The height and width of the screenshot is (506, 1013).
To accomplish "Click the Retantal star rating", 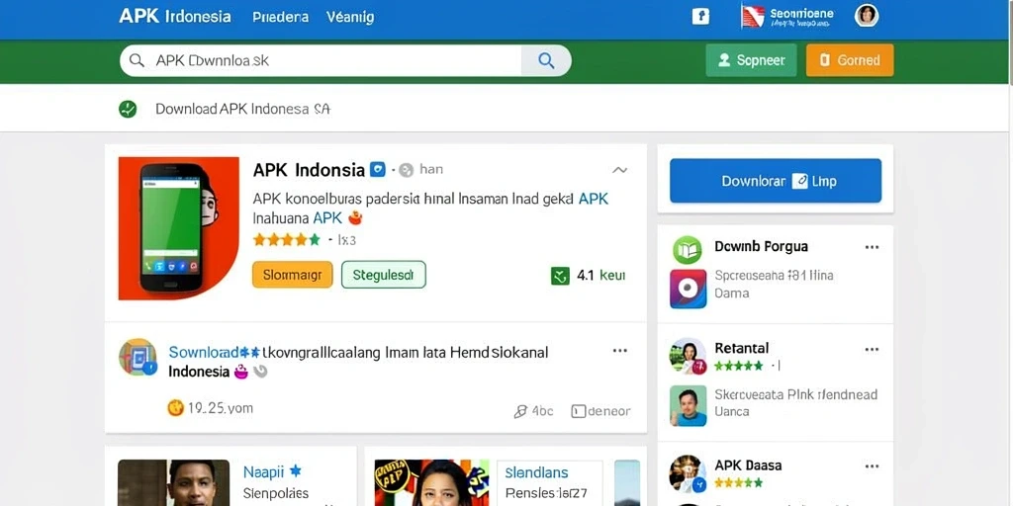I will 738,366.
